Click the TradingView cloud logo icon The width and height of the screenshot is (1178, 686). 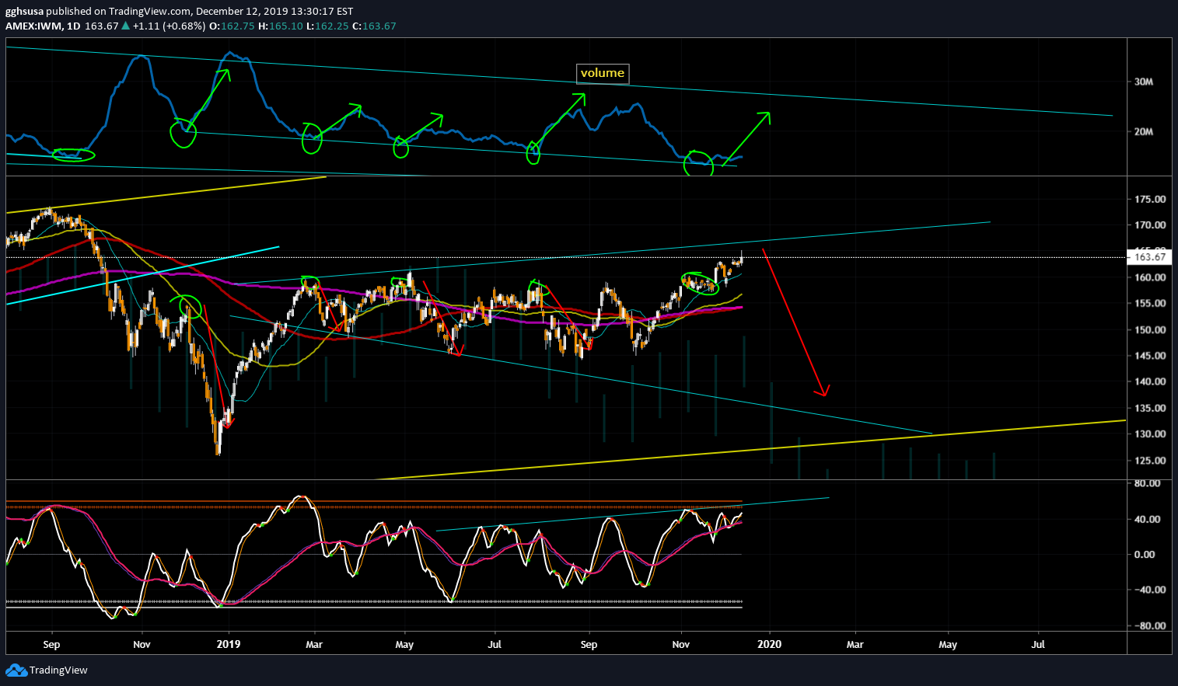pos(16,670)
